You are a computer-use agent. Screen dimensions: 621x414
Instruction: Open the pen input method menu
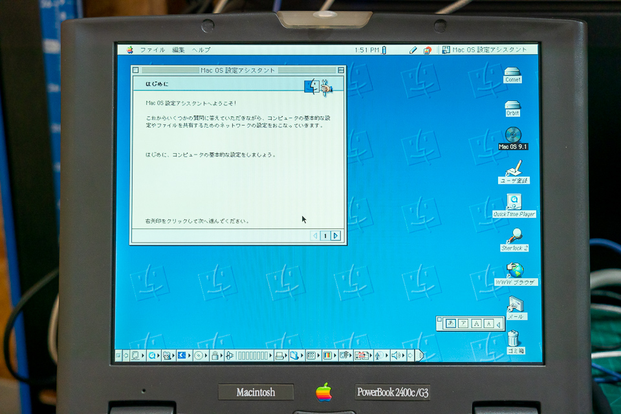tap(413, 50)
